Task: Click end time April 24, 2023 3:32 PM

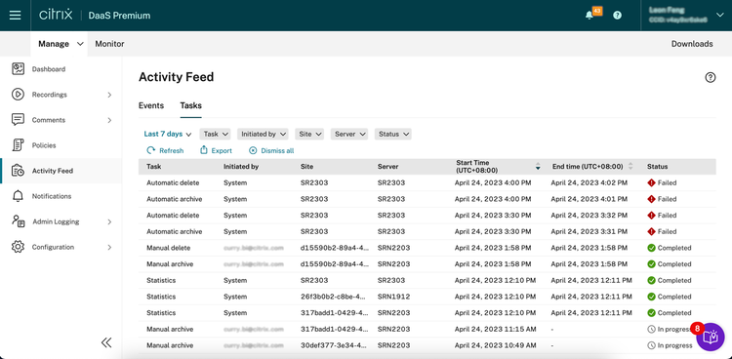Action: click(590, 216)
